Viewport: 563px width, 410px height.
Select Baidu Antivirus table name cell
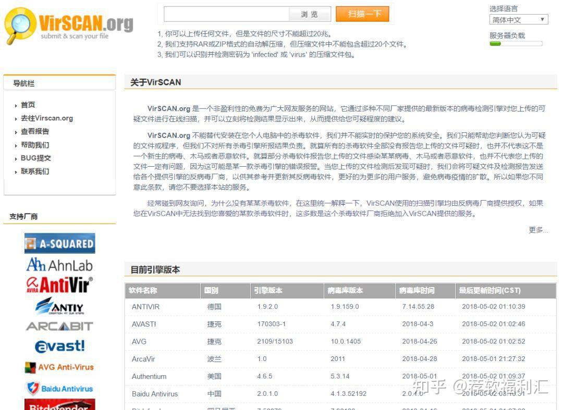click(x=155, y=394)
